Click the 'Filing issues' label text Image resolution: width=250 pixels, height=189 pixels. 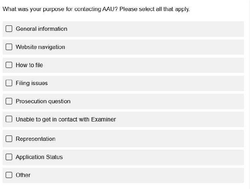32,83
